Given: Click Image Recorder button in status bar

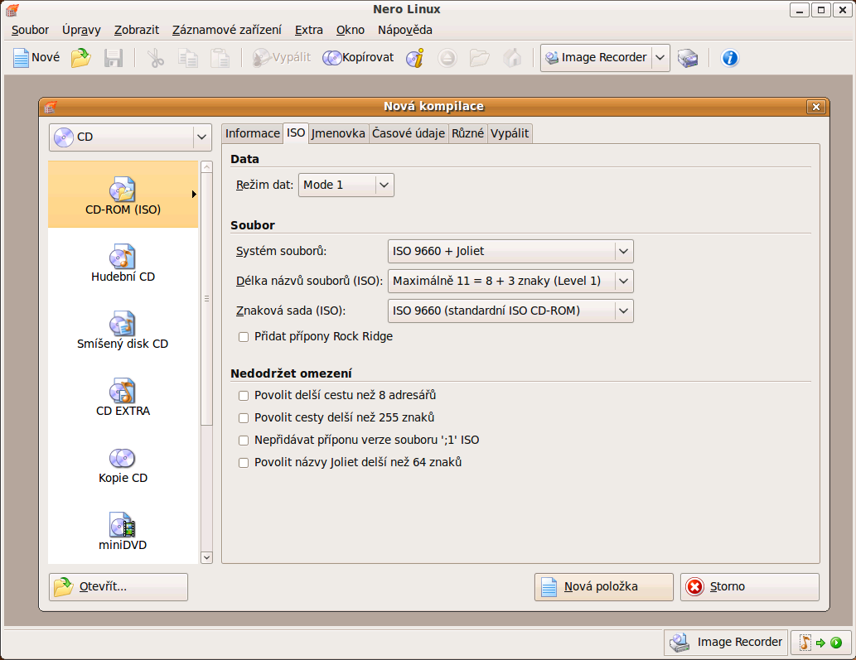Looking at the screenshot, I should pos(726,642).
